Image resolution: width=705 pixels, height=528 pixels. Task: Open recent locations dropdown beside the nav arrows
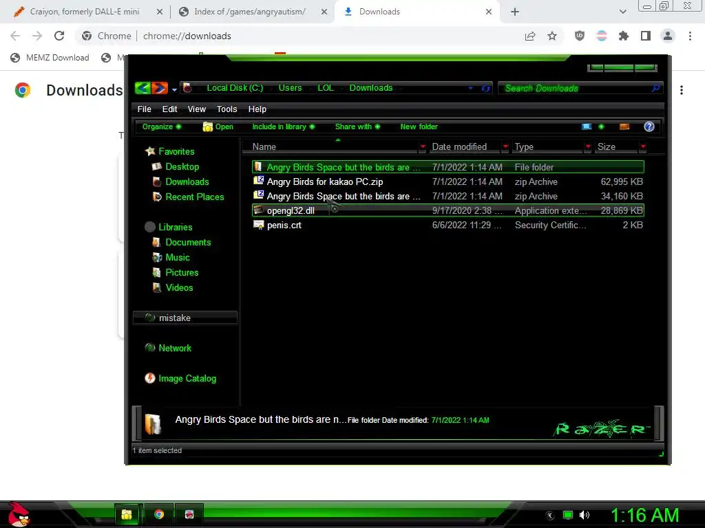tap(174, 89)
